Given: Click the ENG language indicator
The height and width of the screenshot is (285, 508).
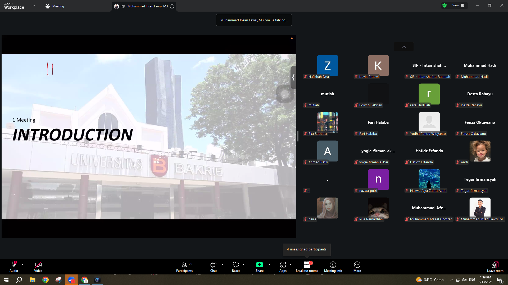Looking at the screenshot, I should tap(472, 280).
